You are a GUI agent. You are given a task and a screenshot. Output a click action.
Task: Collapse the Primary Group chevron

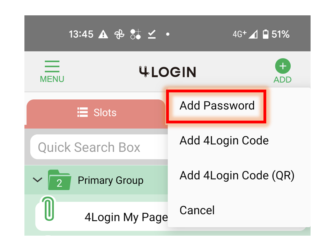click(x=37, y=180)
